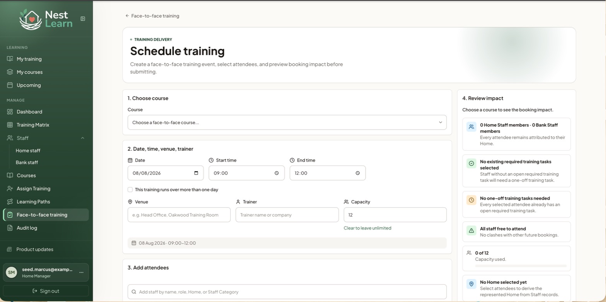
Task: Open the date picker calendar icon
Action: [196, 173]
